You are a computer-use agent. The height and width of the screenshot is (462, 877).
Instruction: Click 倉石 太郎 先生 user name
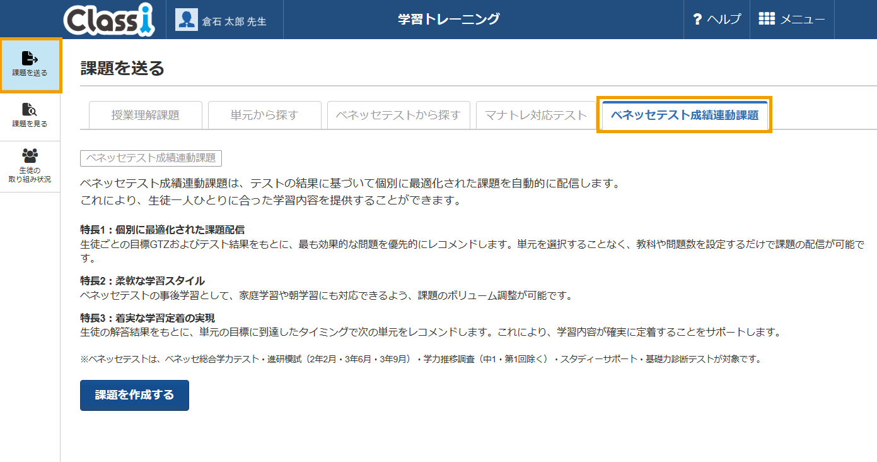(234, 21)
